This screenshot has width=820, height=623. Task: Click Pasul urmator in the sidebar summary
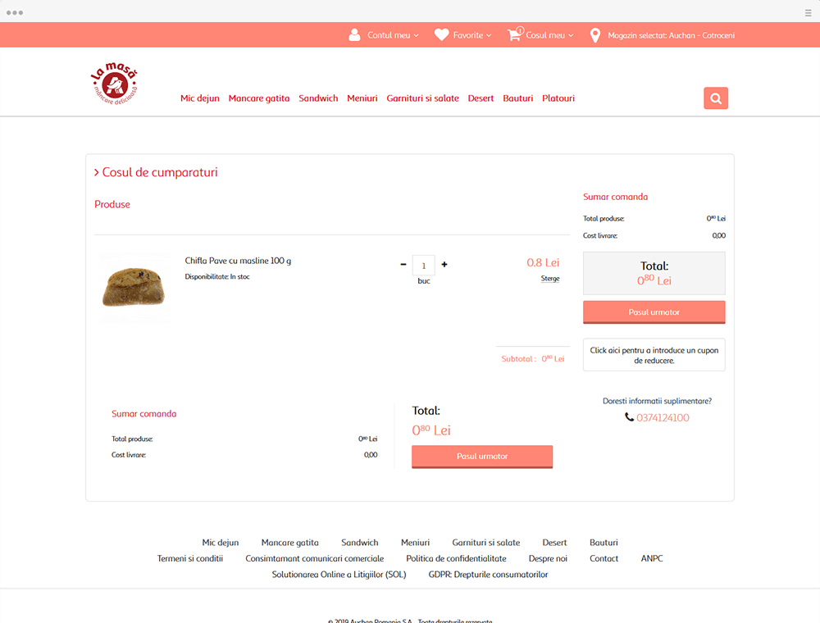click(654, 312)
